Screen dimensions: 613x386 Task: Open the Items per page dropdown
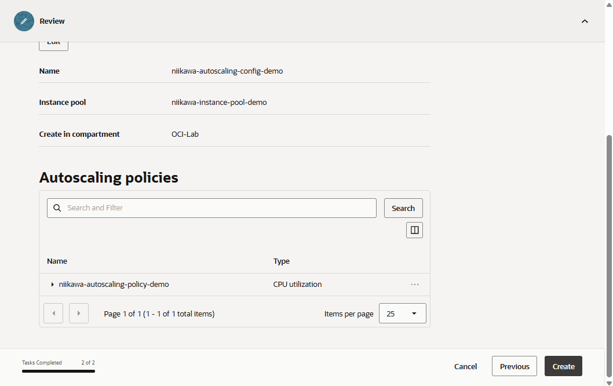tap(402, 314)
